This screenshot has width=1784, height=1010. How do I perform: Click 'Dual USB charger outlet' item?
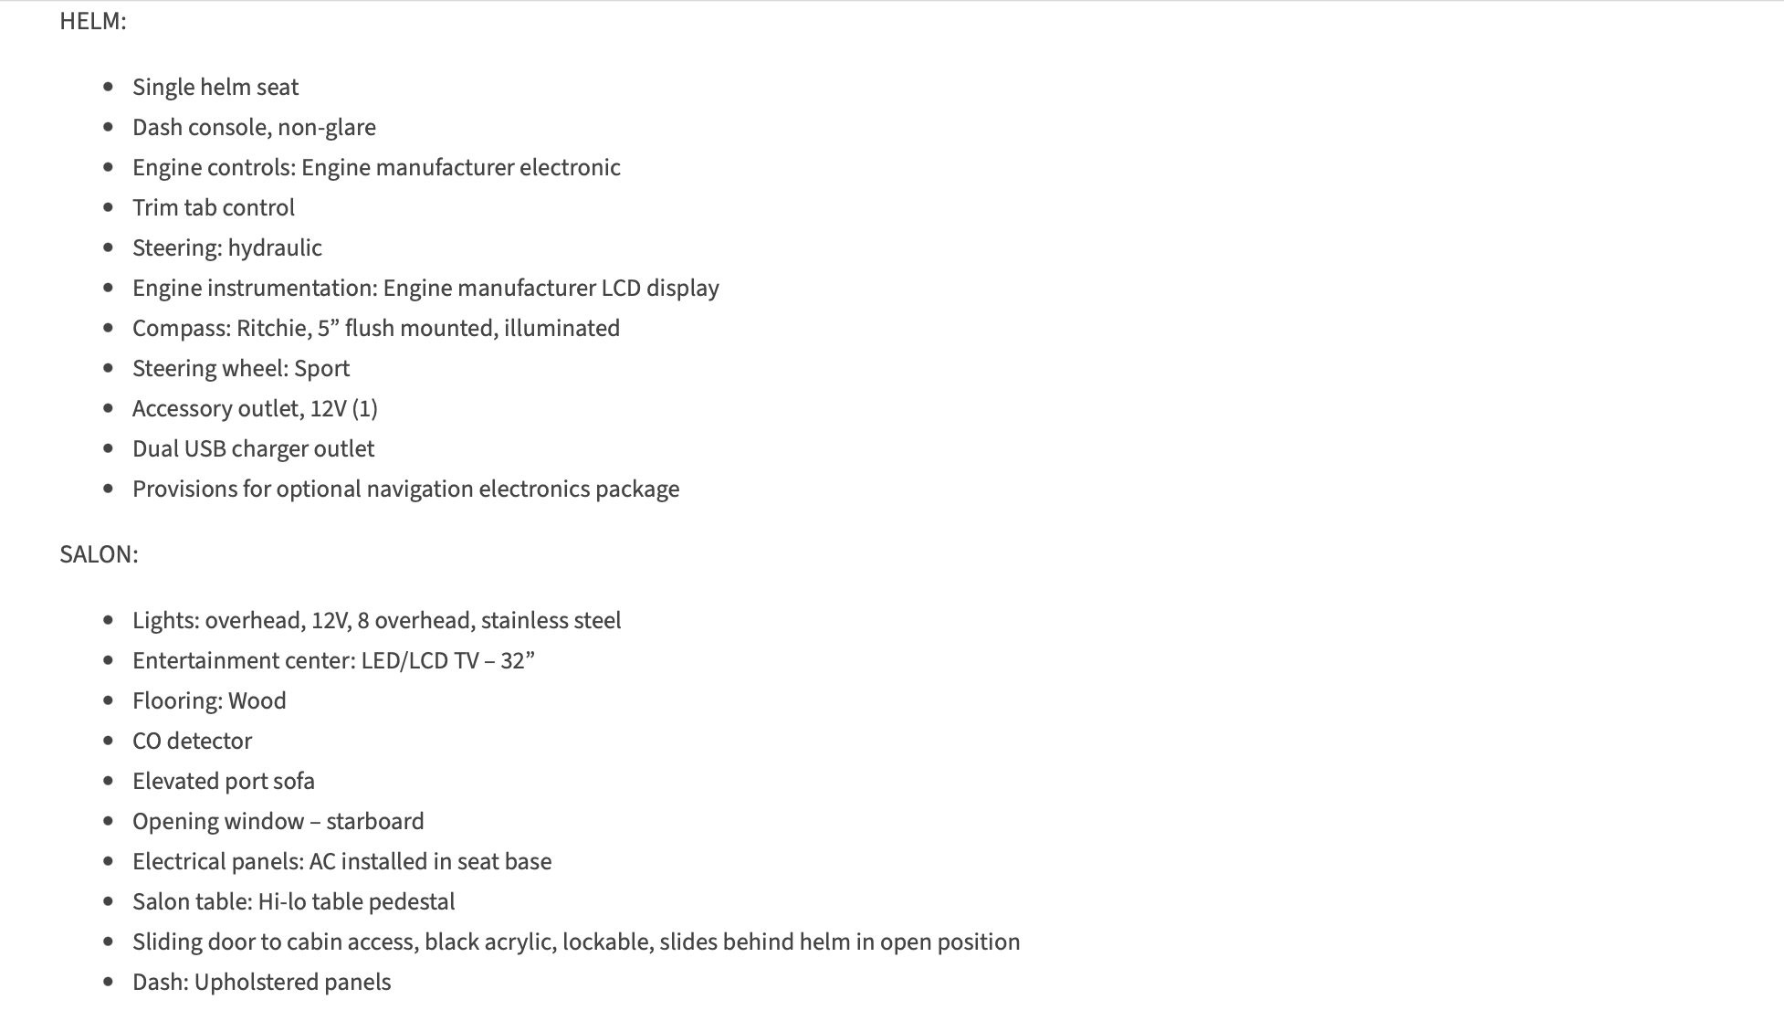pos(253,448)
